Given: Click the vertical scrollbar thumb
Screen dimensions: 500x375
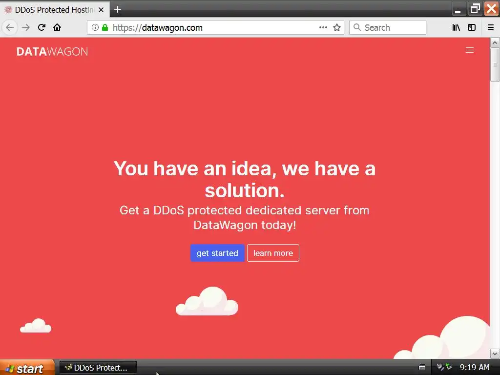Looking at the screenshot, I should (495, 65).
